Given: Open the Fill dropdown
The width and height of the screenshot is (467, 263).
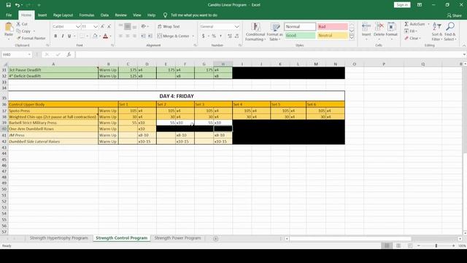Looking at the screenshot, I should [x=411, y=31].
